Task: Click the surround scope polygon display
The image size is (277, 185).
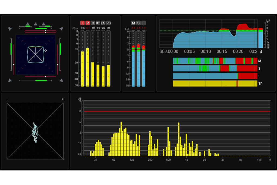Action: [x=35, y=54]
